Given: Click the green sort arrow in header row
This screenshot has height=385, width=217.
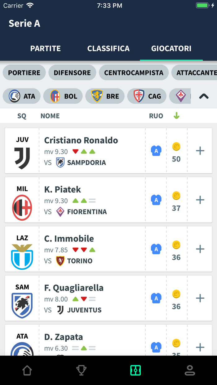Looking at the screenshot, I should [177, 115].
